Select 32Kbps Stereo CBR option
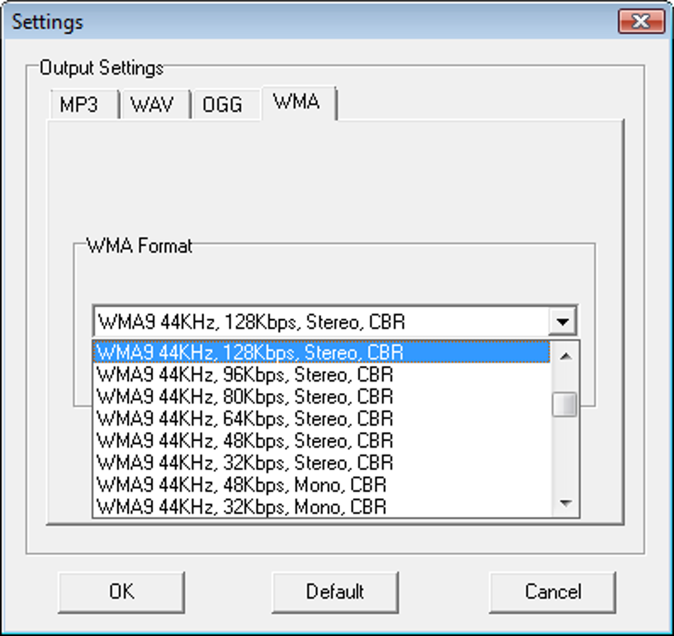Viewport: 674px width, 636px height. 320,462
